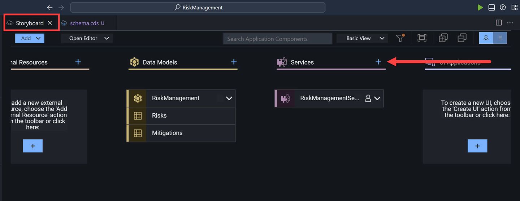
Task: Open the Add dropdown menu
Action: (x=30, y=38)
